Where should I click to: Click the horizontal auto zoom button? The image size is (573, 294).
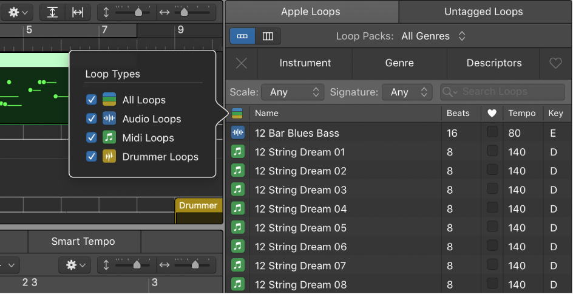(x=78, y=12)
